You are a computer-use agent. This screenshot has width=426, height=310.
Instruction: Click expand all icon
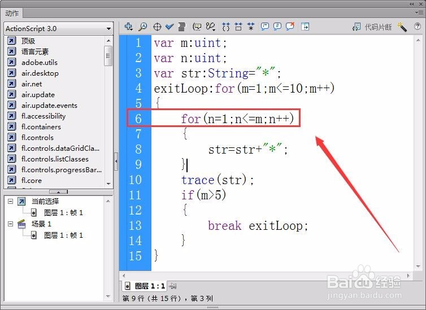tap(251, 27)
